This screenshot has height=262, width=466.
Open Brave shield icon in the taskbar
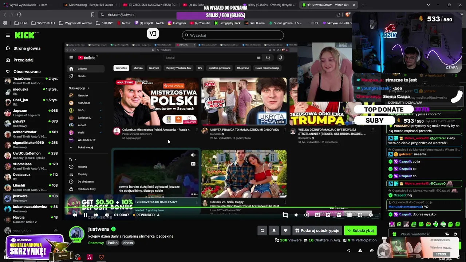(x=101, y=257)
